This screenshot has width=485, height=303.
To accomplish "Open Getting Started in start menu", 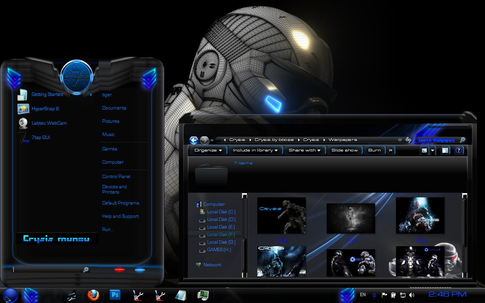I will 47,94.
